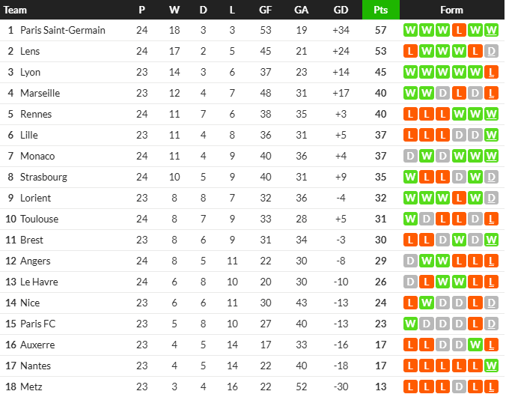Viewport: 506px width, 403px height.
Task: Click Paris Saint-Germain's latest underlined W form badge
Action: pos(491,30)
